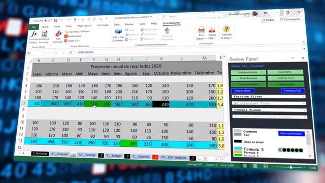325x183 pixels.
Task: Open the Unprotect / Unhide dropdown
Action: click(78, 32)
